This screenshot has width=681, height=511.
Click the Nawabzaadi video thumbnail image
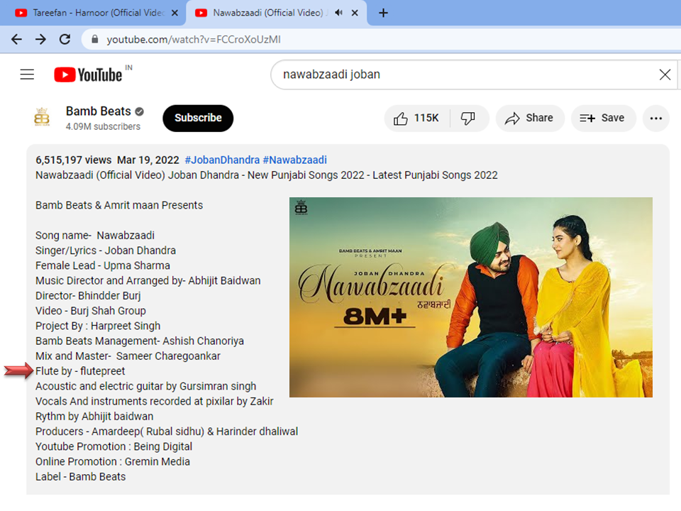point(470,297)
